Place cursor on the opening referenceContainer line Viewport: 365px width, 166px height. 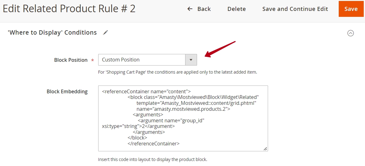[x=146, y=91]
